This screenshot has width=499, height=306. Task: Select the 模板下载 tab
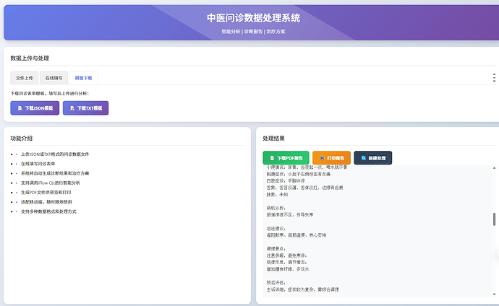(83, 78)
